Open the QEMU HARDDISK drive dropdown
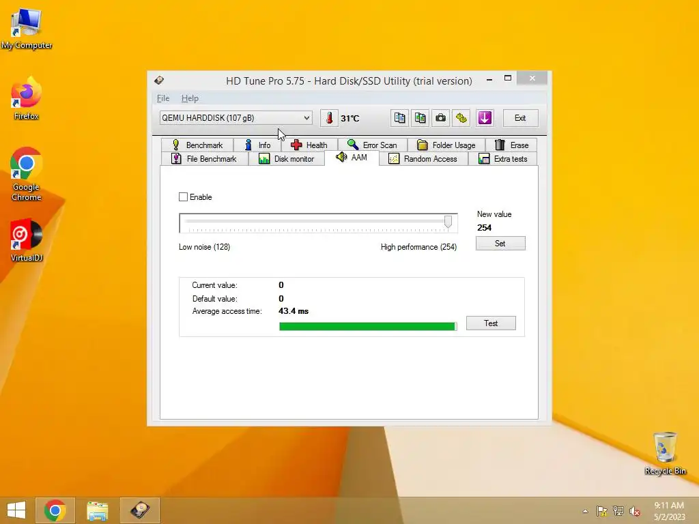 pos(236,118)
